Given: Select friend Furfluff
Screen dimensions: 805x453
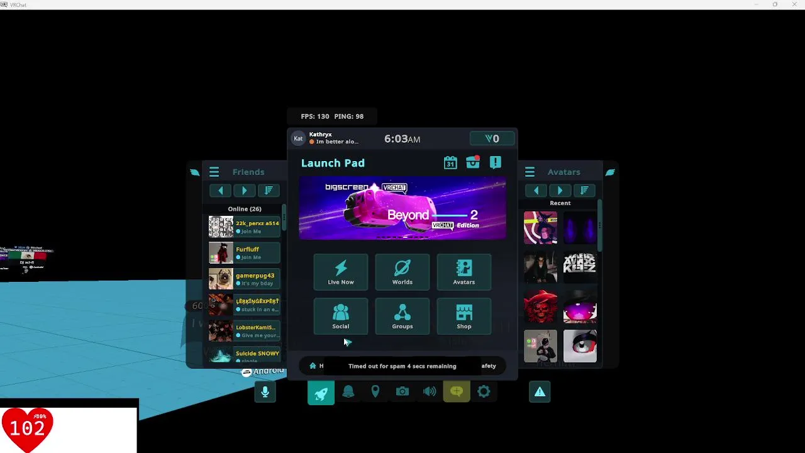Looking at the screenshot, I should [x=244, y=253].
